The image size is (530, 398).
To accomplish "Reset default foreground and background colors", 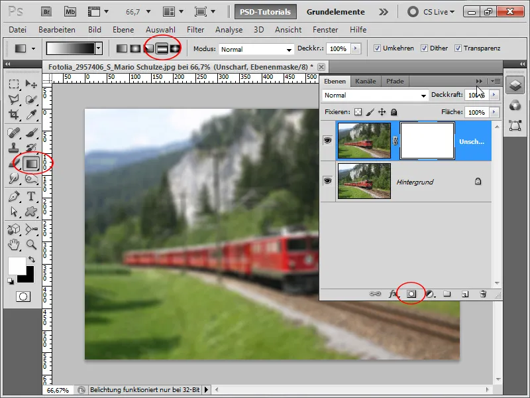I will point(11,281).
